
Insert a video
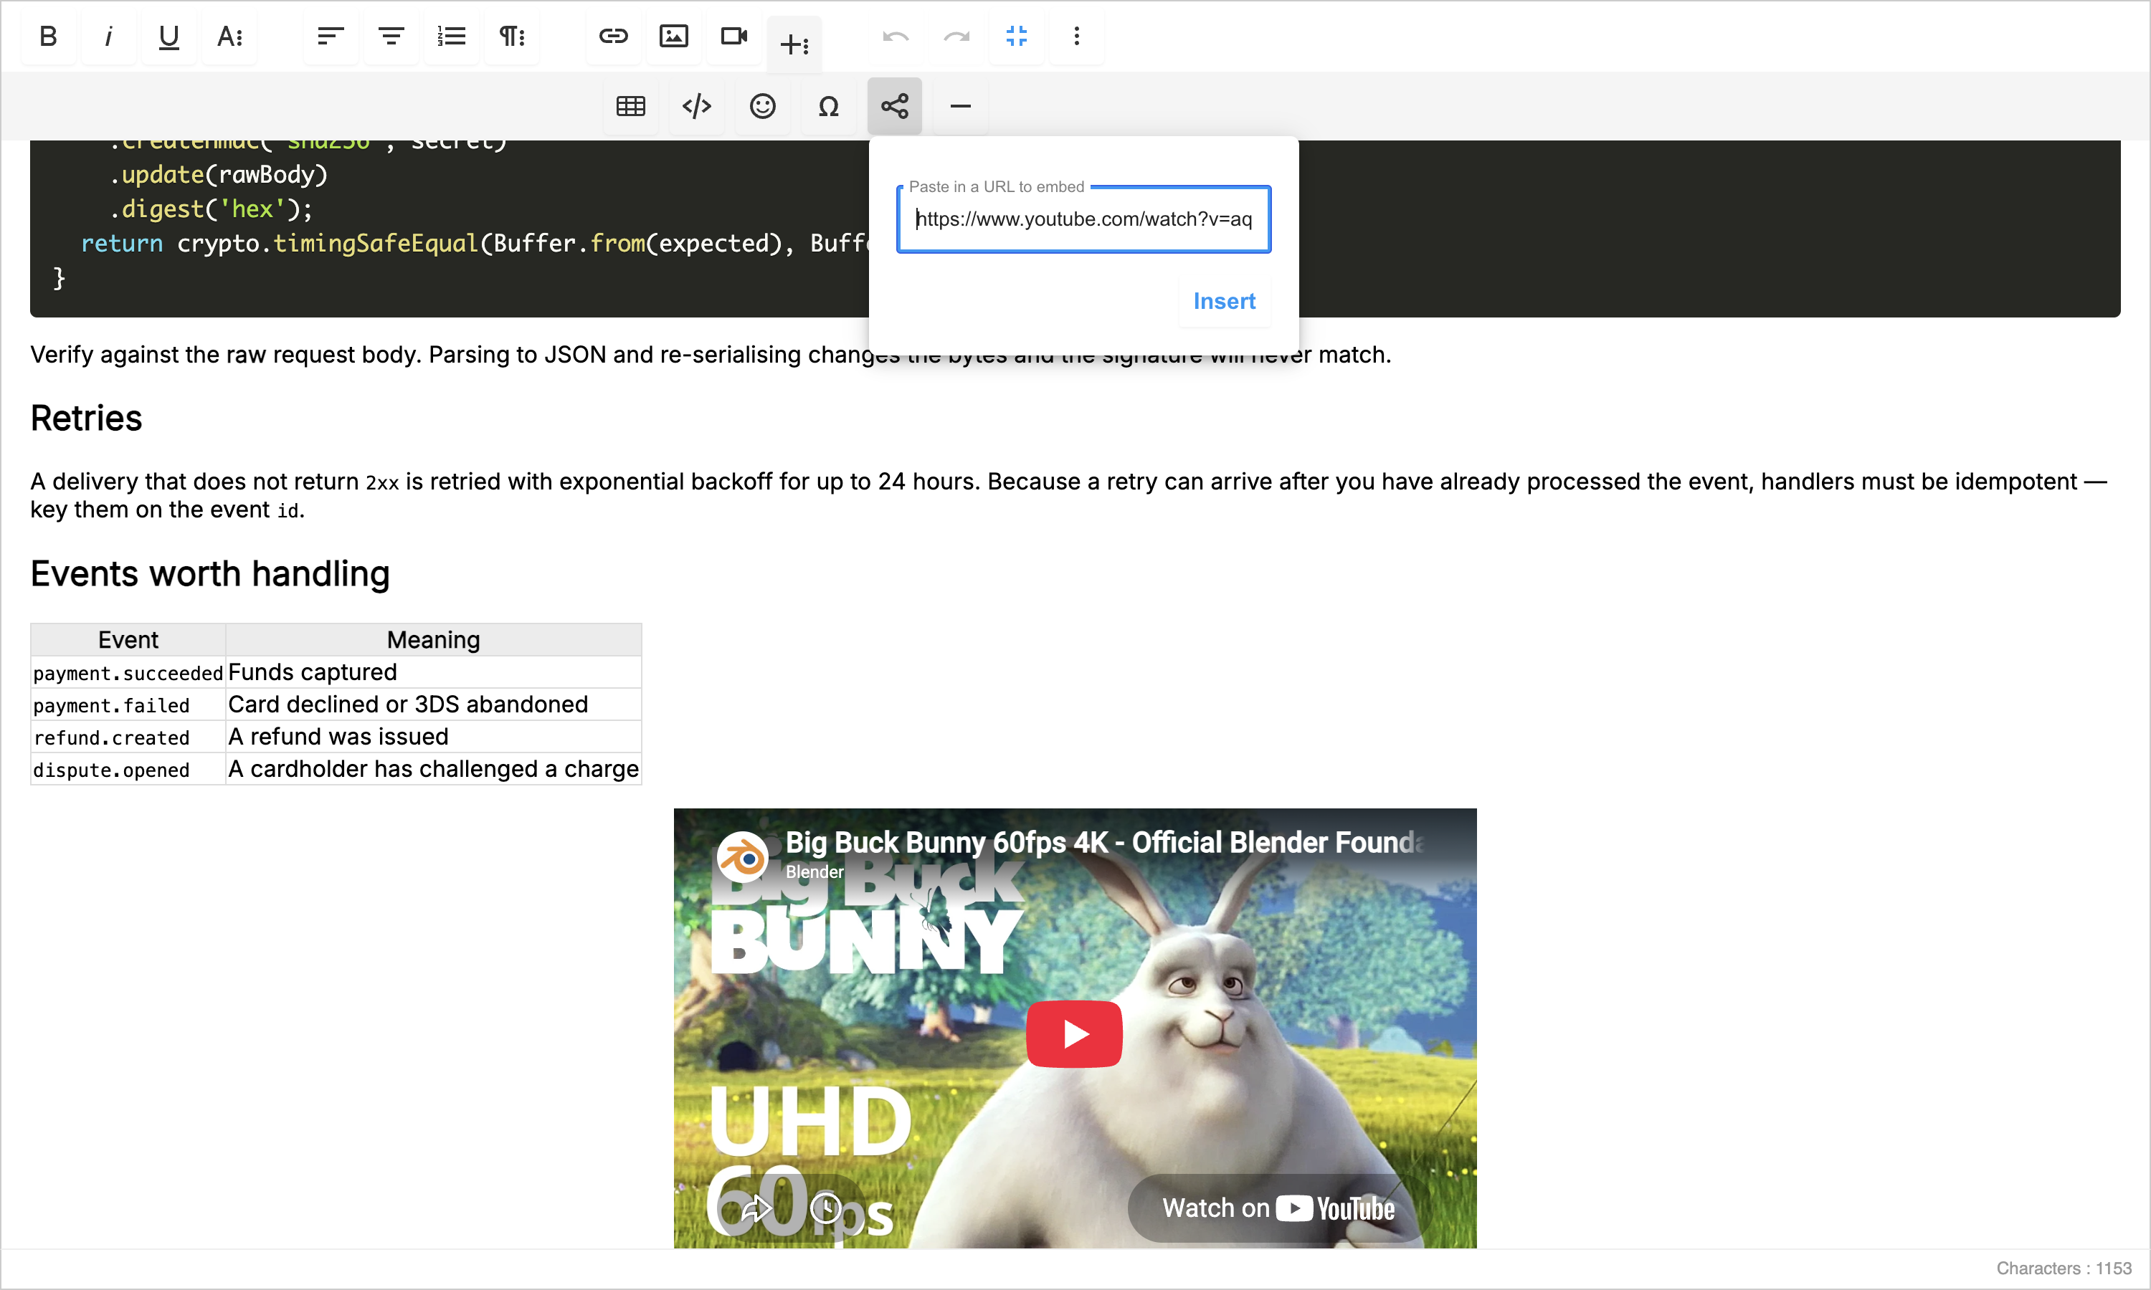tap(735, 37)
